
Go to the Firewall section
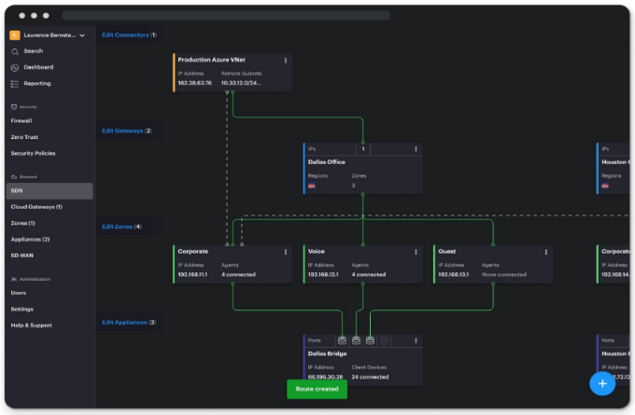coord(21,120)
